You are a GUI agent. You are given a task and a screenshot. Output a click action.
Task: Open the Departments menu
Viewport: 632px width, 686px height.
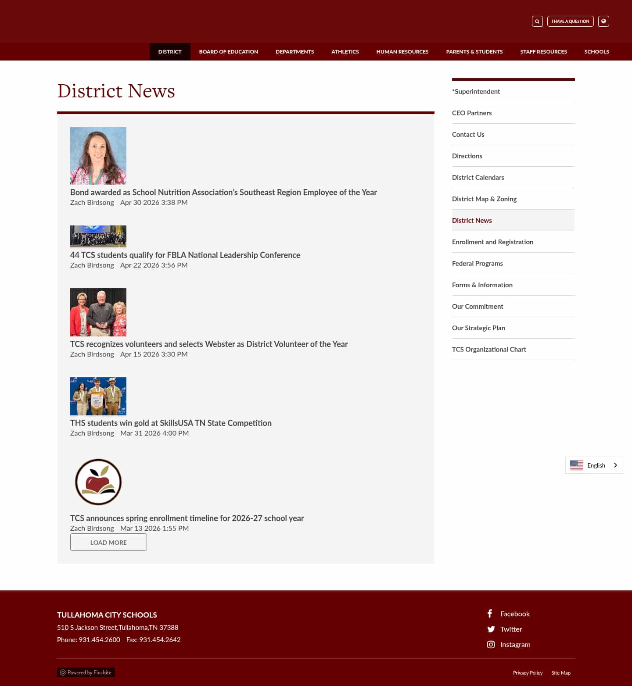pyautogui.click(x=295, y=52)
